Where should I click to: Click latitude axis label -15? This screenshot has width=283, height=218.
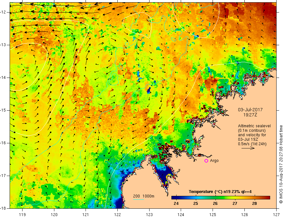[x=3, y=110]
